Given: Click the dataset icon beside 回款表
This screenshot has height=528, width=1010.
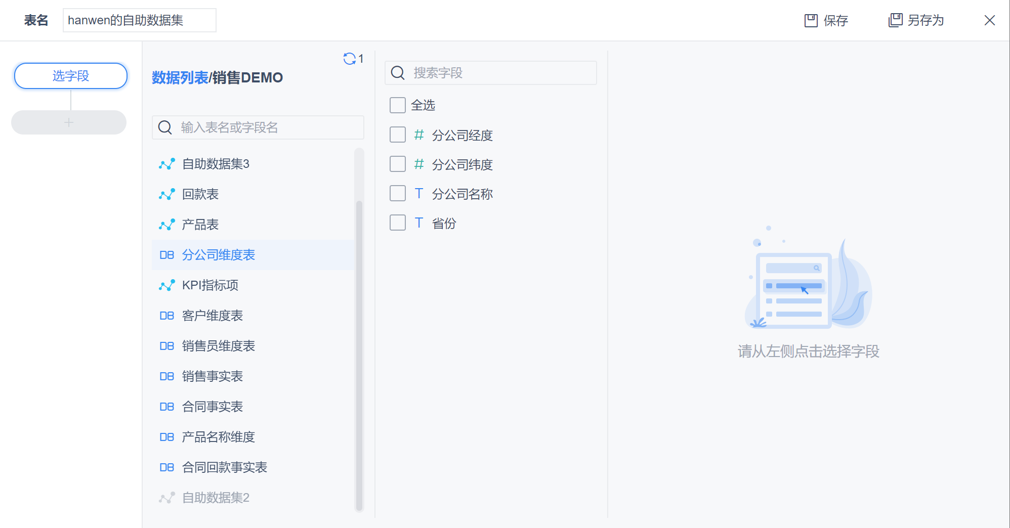Looking at the screenshot, I should (166, 194).
